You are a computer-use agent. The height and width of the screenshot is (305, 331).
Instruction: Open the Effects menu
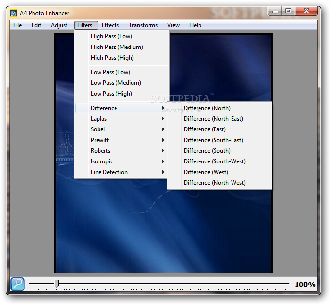point(110,25)
